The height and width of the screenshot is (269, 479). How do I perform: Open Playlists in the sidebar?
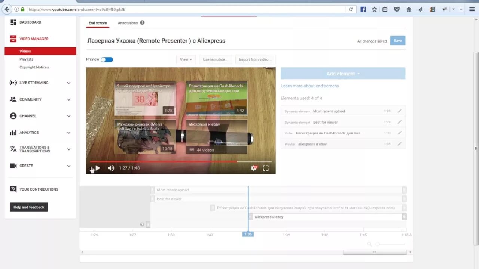[x=26, y=59]
